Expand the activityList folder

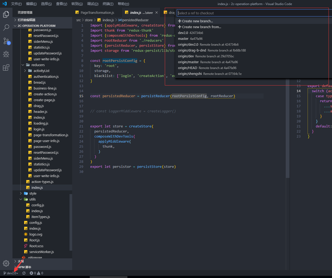41,71
